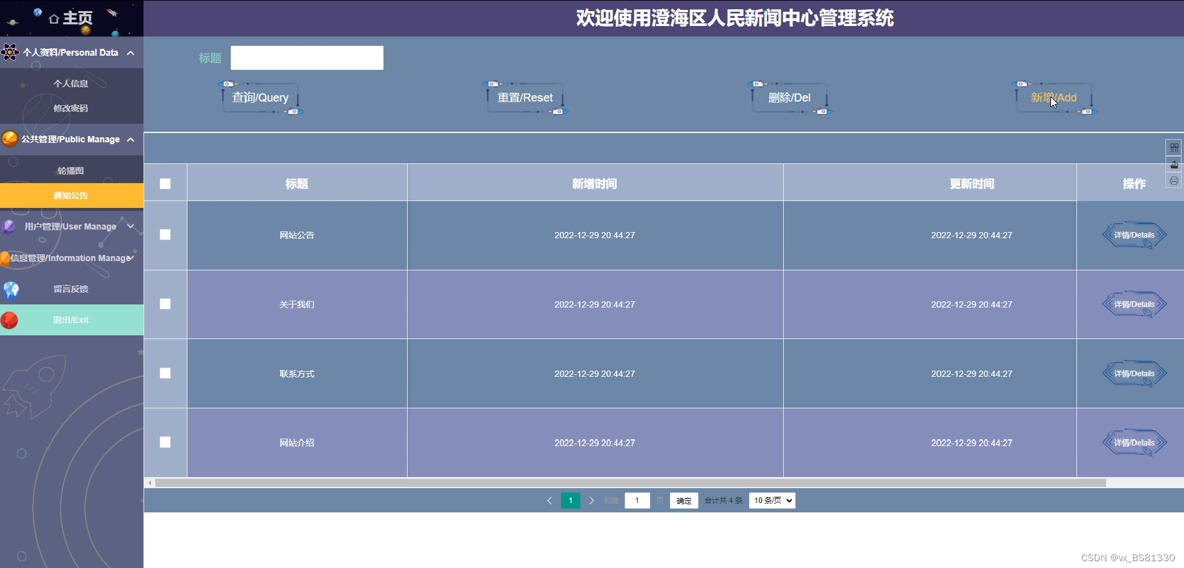Click the 删除/Del button
Screen dimensions: 1184x568
pos(789,98)
